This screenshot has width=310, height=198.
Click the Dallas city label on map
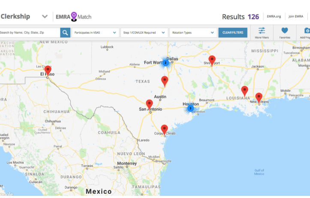point(172,59)
